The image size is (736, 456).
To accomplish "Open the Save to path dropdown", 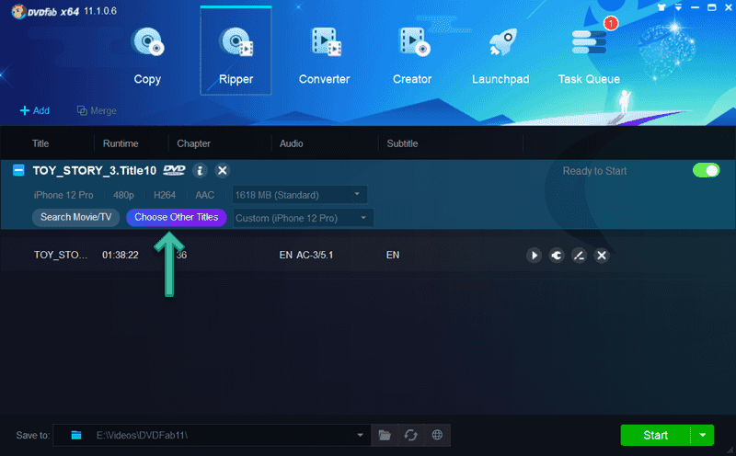I will click(360, 436).
